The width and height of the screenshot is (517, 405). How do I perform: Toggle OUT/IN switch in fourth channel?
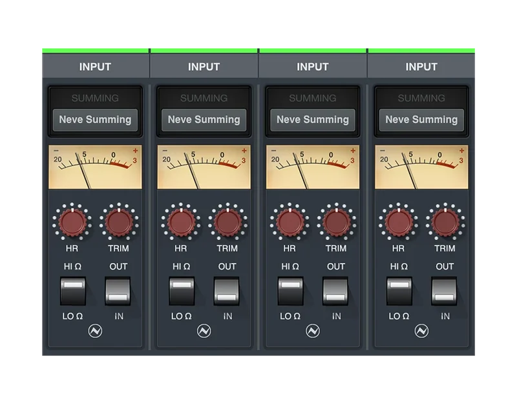[x=444, y=291]
